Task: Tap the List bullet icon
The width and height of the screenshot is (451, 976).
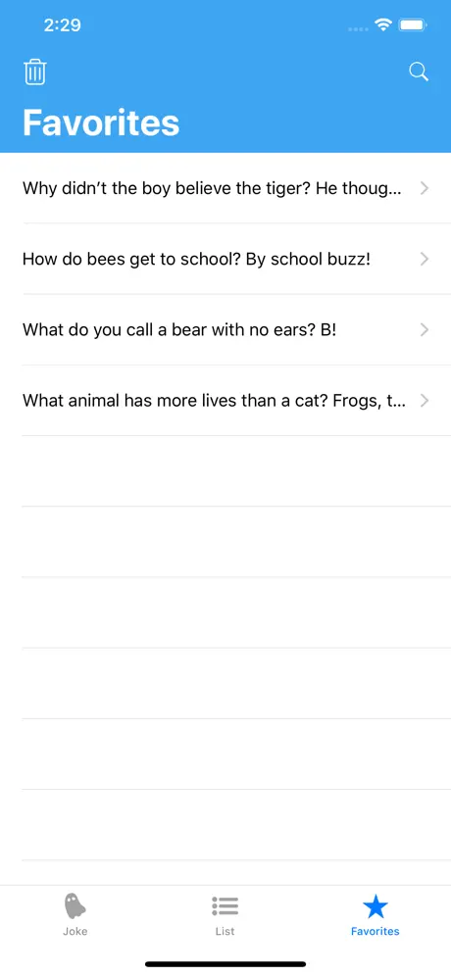Action: pyautogui.click(x=225, y=905)
